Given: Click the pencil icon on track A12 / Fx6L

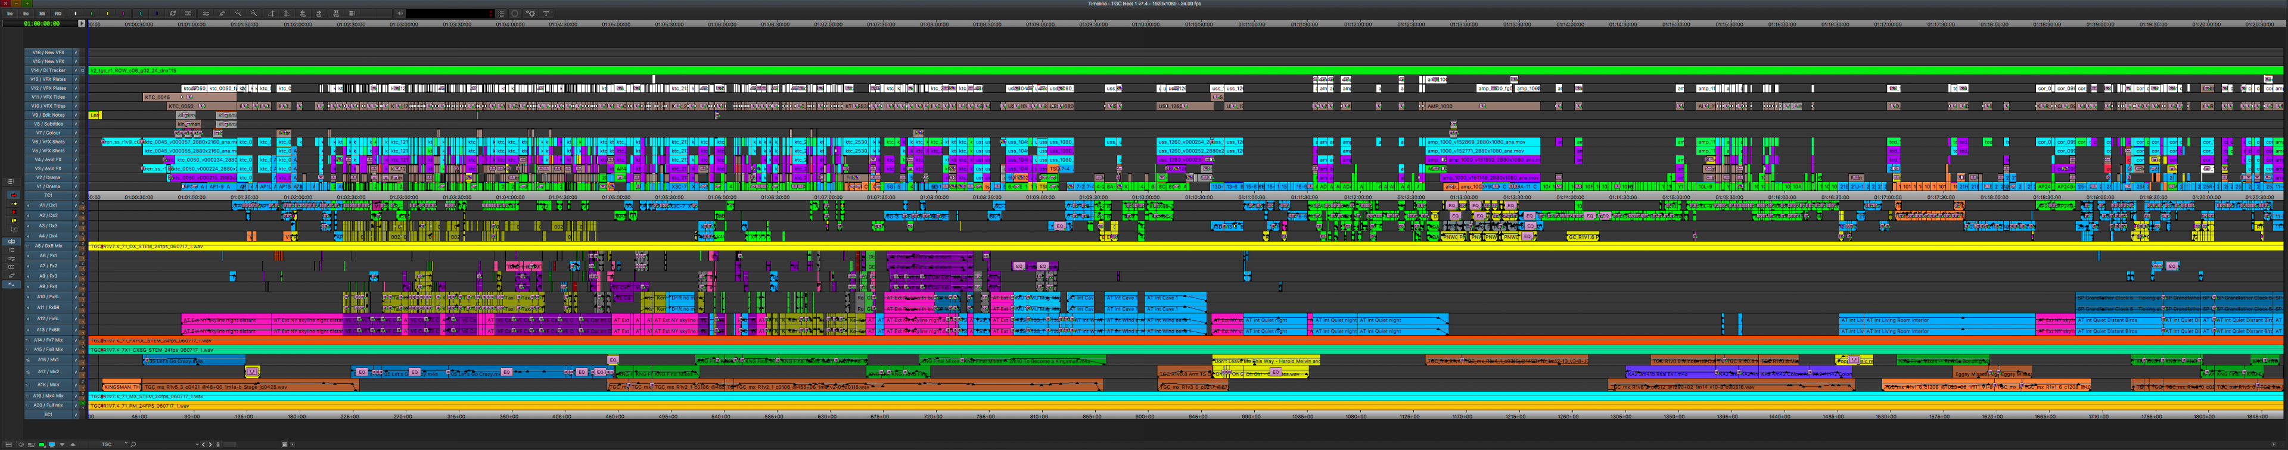Looking at the screenshot, I should (76, 318).
